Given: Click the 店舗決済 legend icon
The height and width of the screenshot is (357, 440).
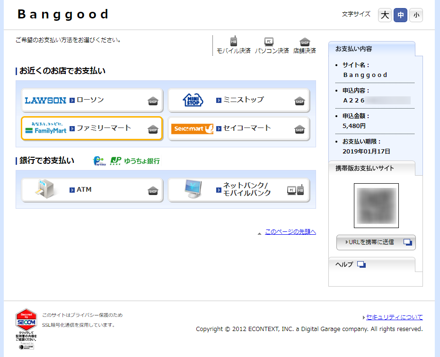Looking at the screenshot, I should [305, 42].
